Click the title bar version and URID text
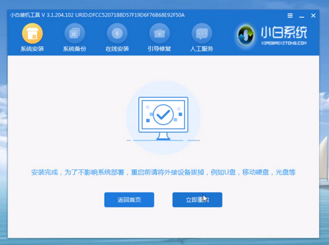This screenshot has height=245, width=329. (98, 15)
